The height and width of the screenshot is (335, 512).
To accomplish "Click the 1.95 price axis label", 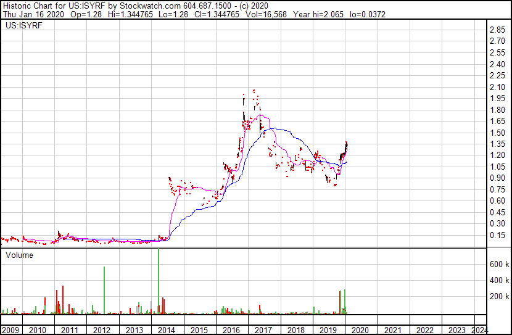I will coord(497,98).
